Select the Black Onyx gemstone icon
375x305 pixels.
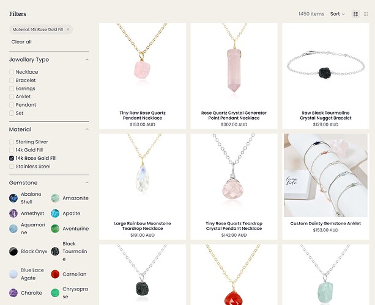[x=13, y=251]
